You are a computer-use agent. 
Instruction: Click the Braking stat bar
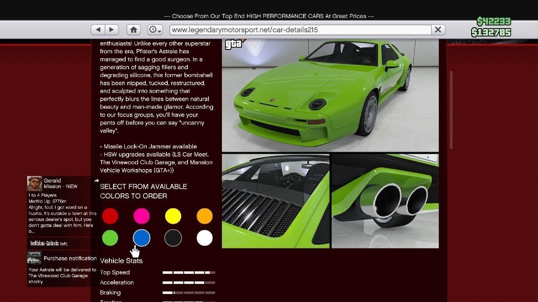point(189,293)
